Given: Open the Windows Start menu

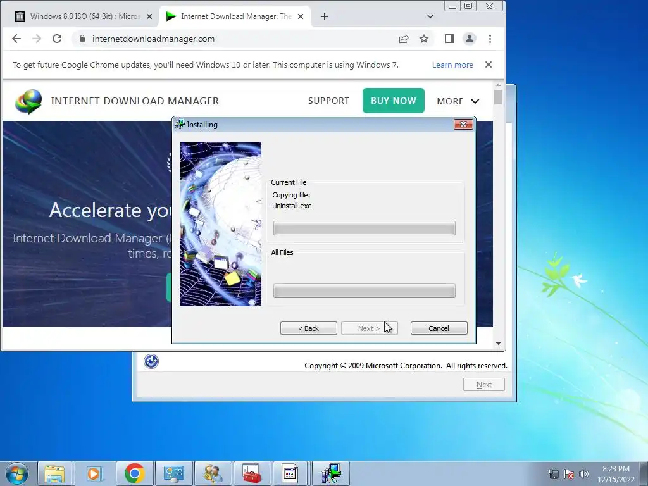Looking at the screenshot, I should (17, 473).
